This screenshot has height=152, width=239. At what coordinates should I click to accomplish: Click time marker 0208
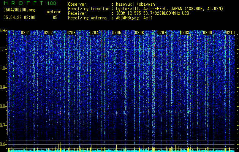point(185,33)
